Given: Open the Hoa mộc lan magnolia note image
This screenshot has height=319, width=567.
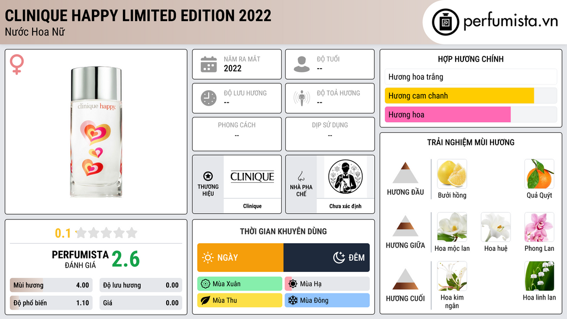Looking at the screenshot, I should (x=452, y=227).
